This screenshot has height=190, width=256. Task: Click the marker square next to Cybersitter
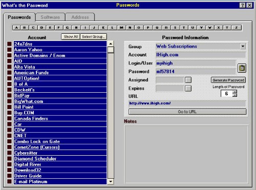(9, 153)
